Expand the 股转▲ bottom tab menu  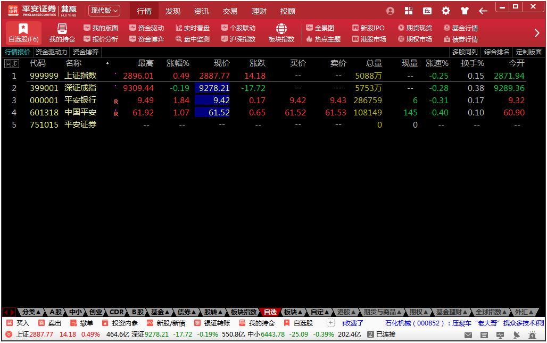pos(213,312)
